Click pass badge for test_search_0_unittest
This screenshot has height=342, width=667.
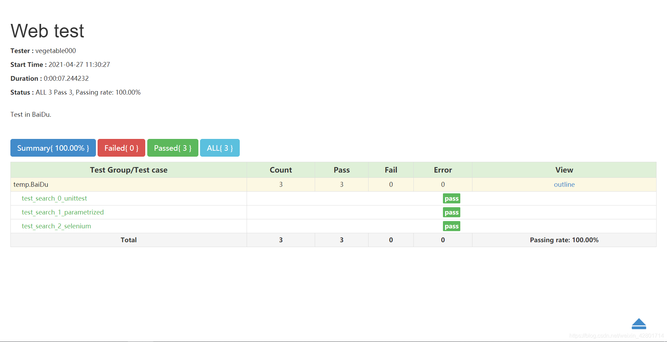tap(452, 199)
